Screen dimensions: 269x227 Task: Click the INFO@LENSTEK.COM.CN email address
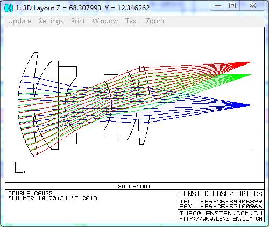[221, 214]
